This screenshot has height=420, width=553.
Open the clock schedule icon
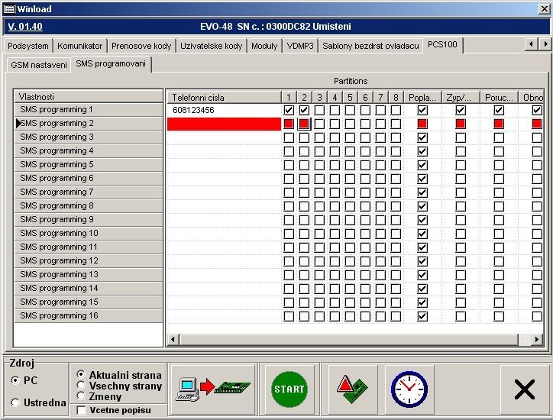click(x=409, y=389)
